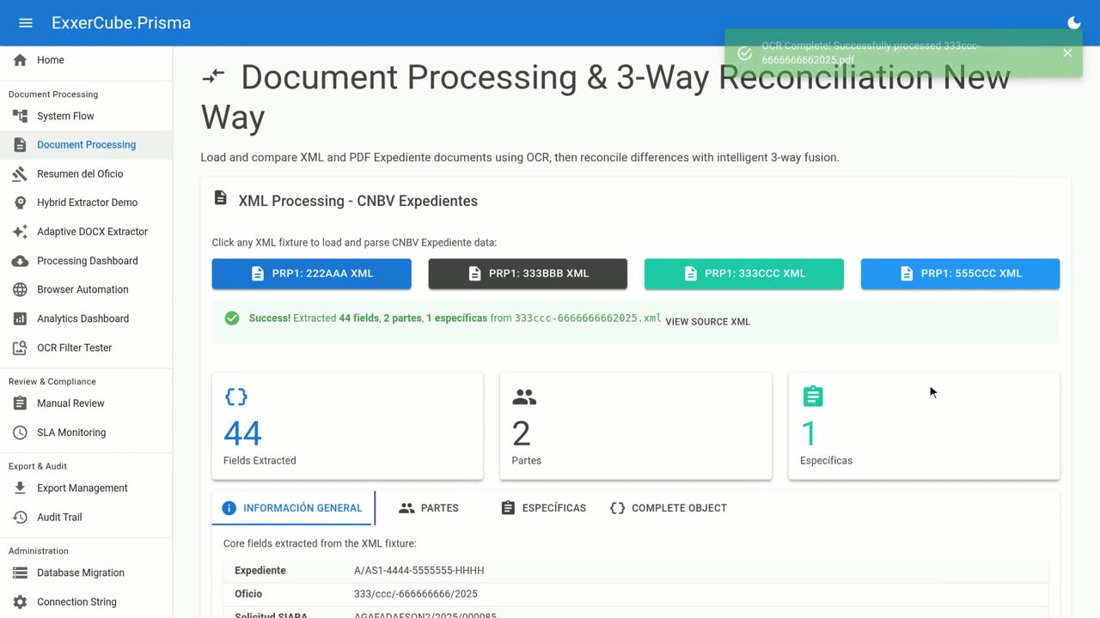1100x618 pixels.
Task: Click the ExxerCube.Prisma app title
Action: (121, 23)
